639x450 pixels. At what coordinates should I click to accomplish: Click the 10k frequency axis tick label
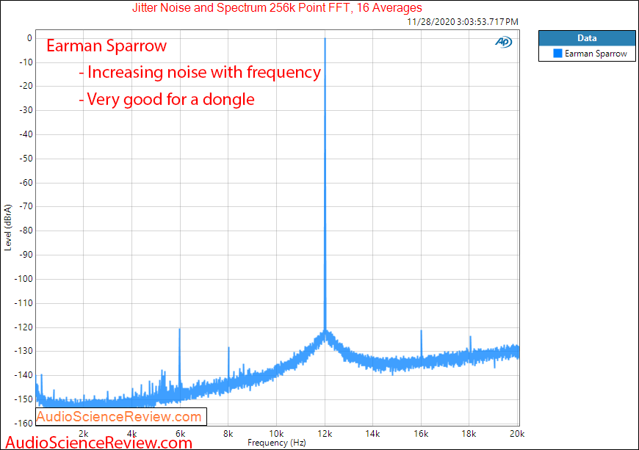tap(276, 434)
